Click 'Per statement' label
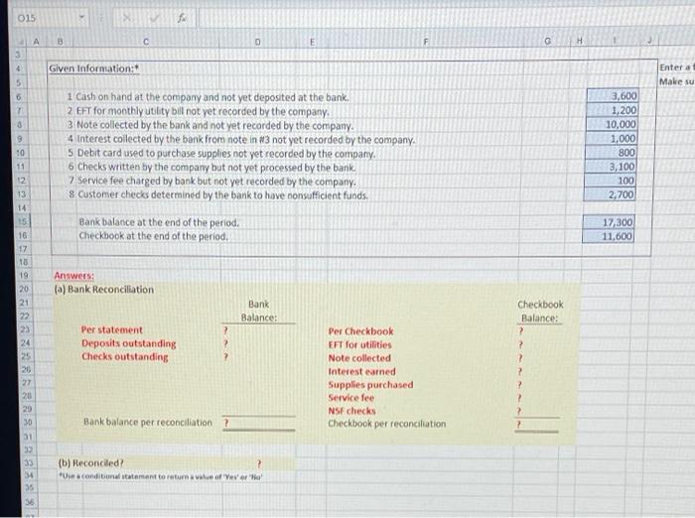This screenshot has height=518, width=695. click(x=111, y=330)
